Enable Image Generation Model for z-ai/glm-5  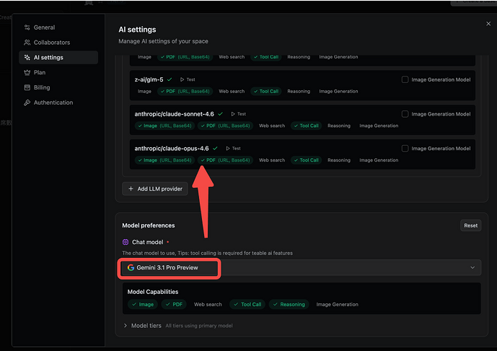[405, 79]
